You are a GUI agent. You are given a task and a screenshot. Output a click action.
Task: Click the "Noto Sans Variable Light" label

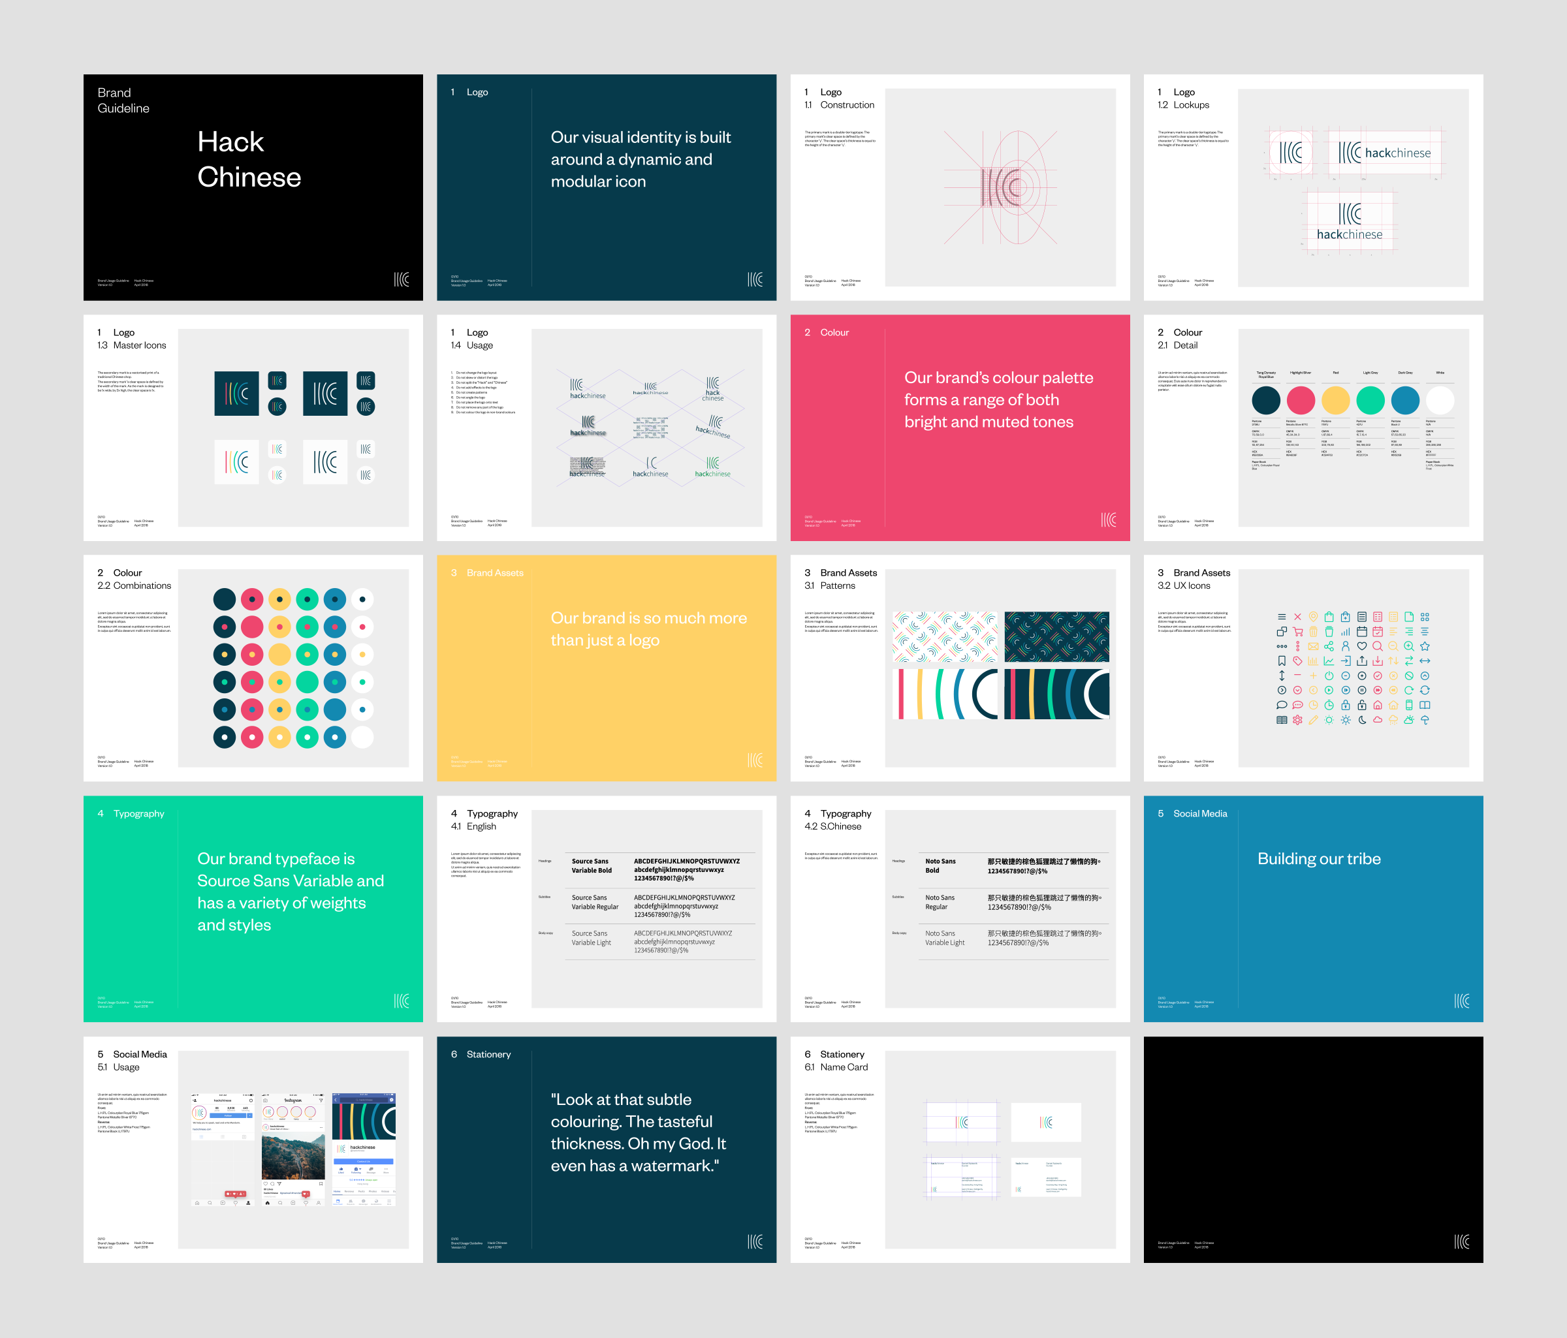click(945, 938)
